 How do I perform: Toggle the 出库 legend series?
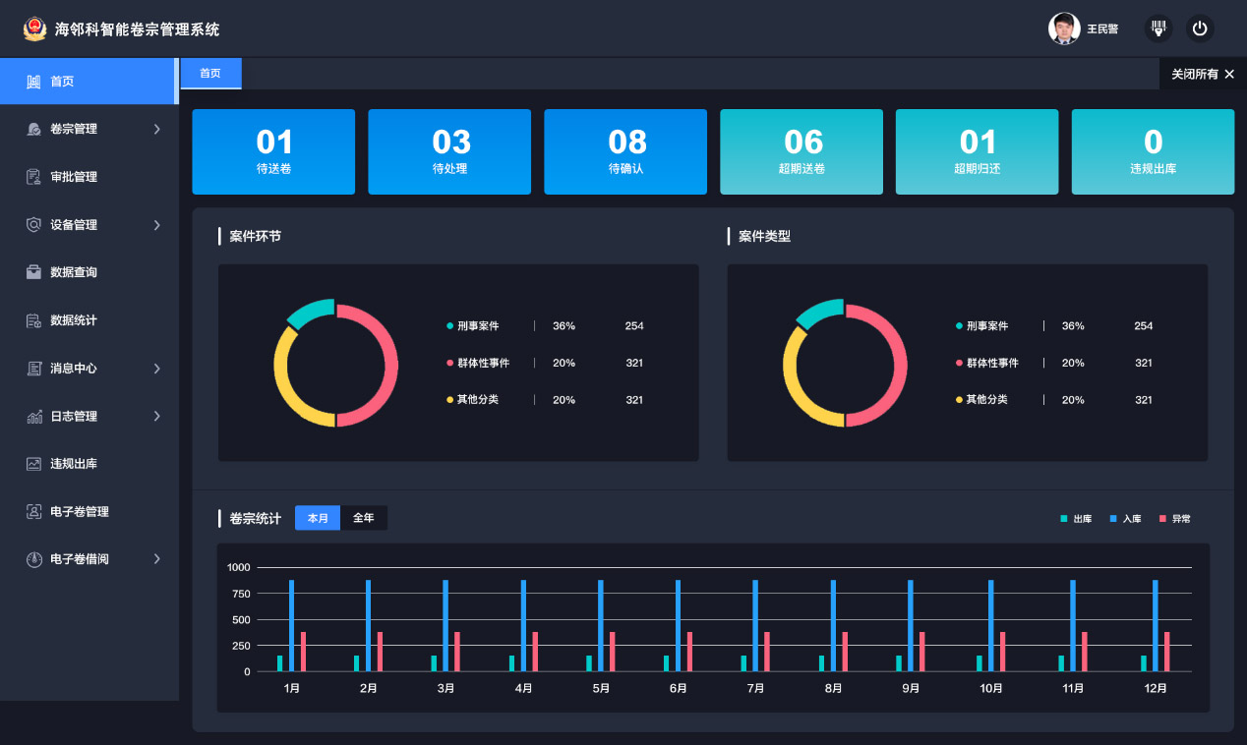pyautogui.click(x=1076, y=519)
